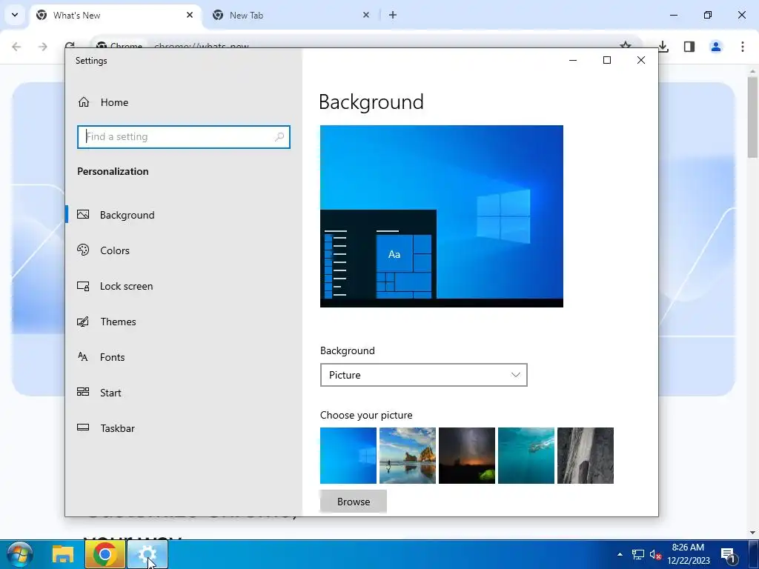Image resolution: width=759 pixels, height=569 pixels.
Task: Expand the Background Picture dropdown
Action: click(423, 375)
